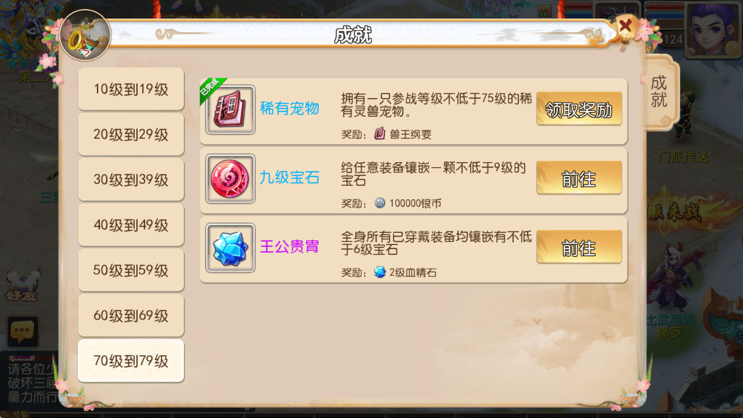Click the 九级宝石 red gem icon
Screen dimensions: 743x418
click(230, 179)
